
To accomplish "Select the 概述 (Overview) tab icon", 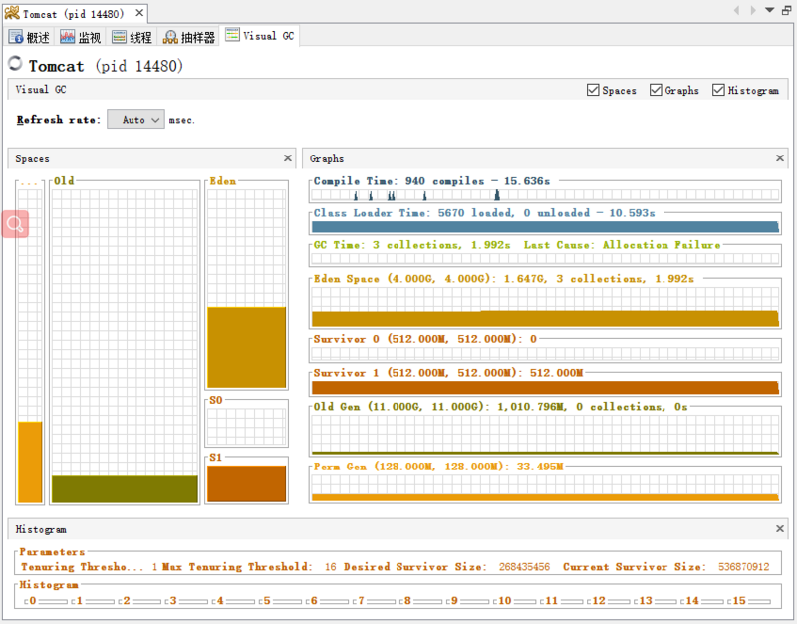I will coord(16,36).
